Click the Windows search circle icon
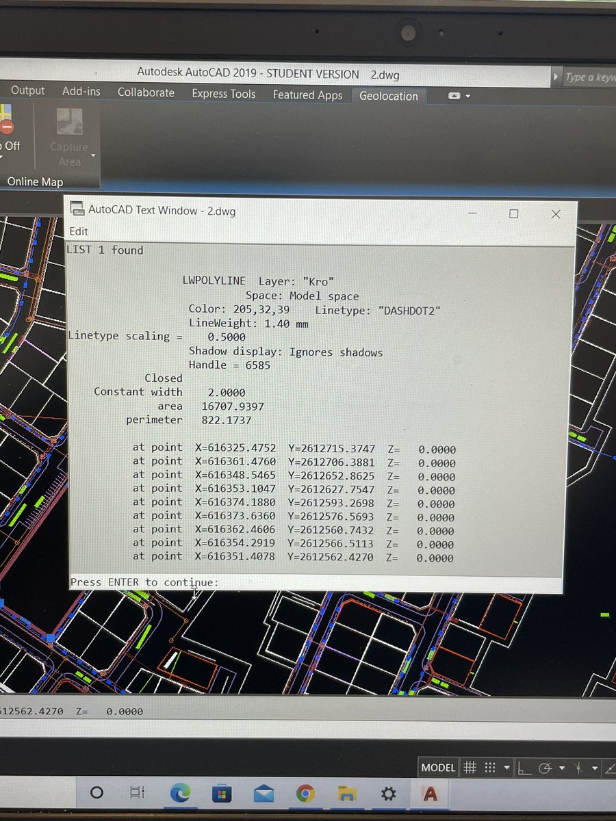This screenshot has height=821, width=616. [97, 792]
